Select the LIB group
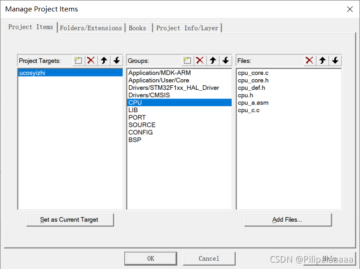Image resolution: width=360 pixels, height=269 pixels. point(179,110)
